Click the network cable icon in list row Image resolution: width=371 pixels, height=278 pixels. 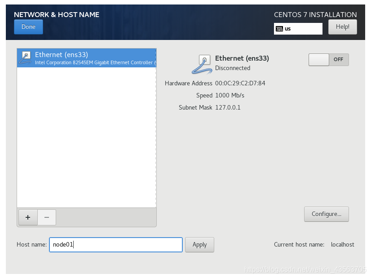point(25,58)
